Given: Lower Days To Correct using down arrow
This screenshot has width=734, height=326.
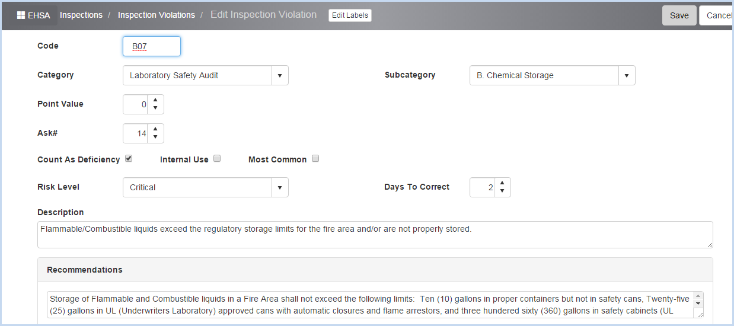Looking at the screenshot, I should tap(502, 191).
